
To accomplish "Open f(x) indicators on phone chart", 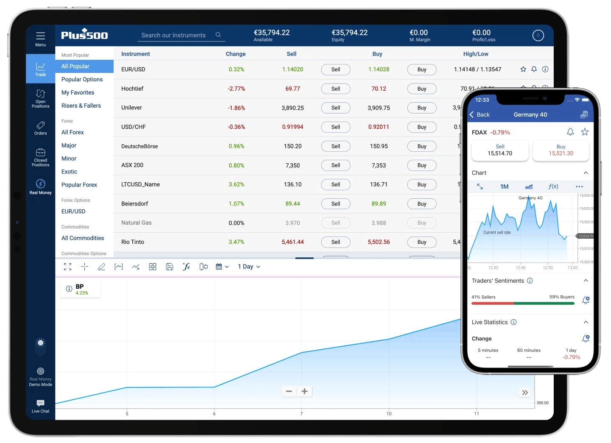I will (x=553, y=187).
